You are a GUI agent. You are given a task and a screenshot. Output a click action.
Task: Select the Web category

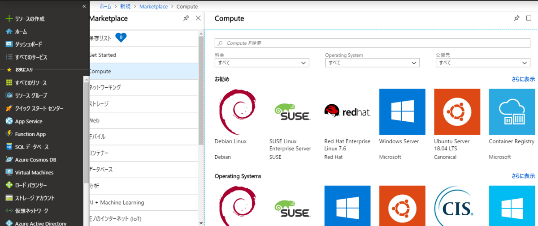click(x=143, y=120)
